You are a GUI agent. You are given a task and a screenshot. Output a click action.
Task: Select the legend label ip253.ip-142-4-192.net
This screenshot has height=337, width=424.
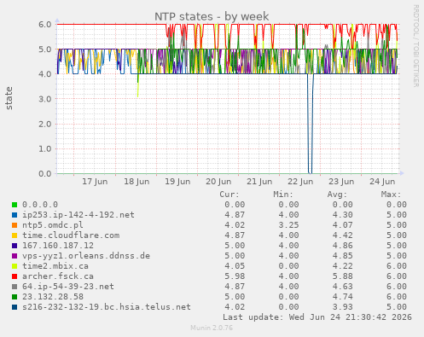pos(78,215)
